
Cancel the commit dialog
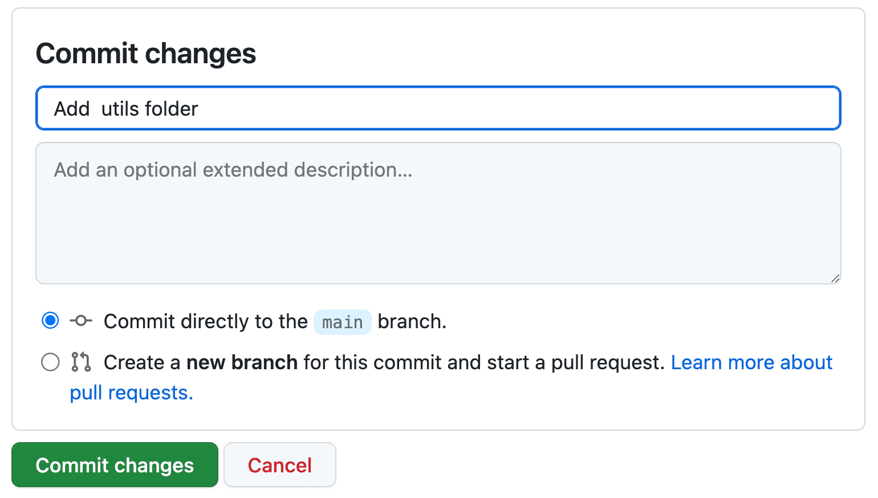tap(279, 465)
